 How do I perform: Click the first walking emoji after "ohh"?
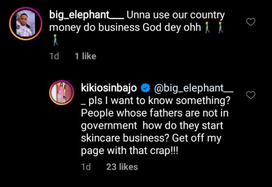(x=209, y=28)
